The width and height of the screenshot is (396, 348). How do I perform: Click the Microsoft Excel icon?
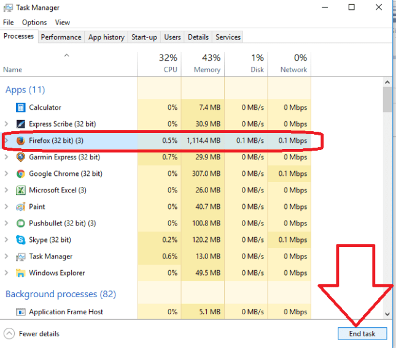pos(20,191)
